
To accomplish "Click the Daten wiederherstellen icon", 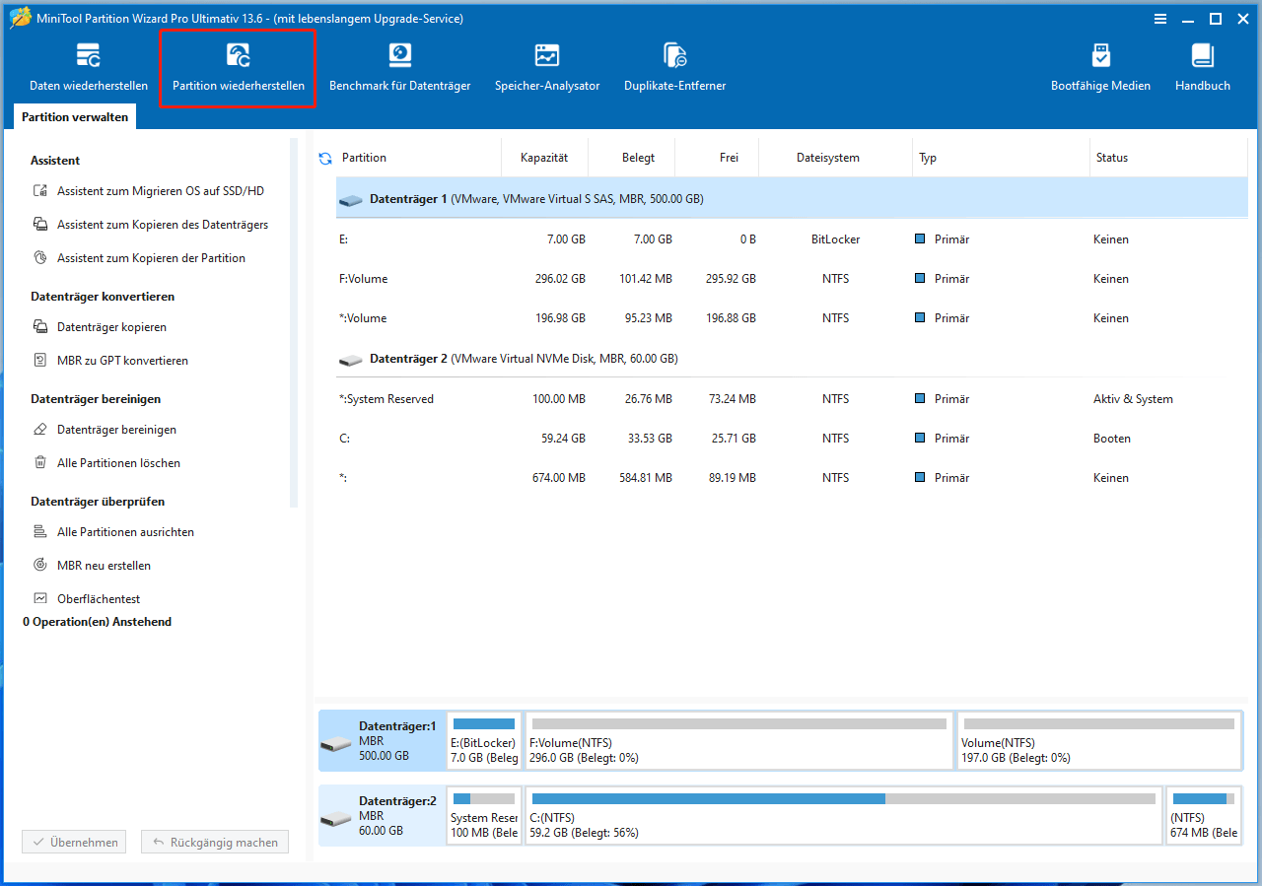I will pyautogui.click(x=88, y=65).
